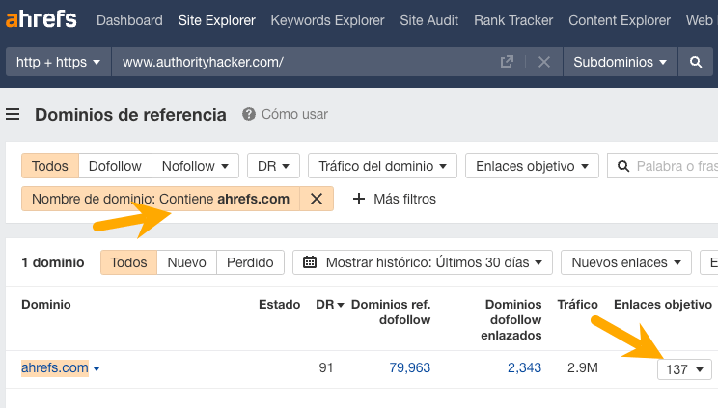Switch to Site Audit
The height and width of the screenshot is (408, 718).
pyautogui.click(x=429, y=20)
